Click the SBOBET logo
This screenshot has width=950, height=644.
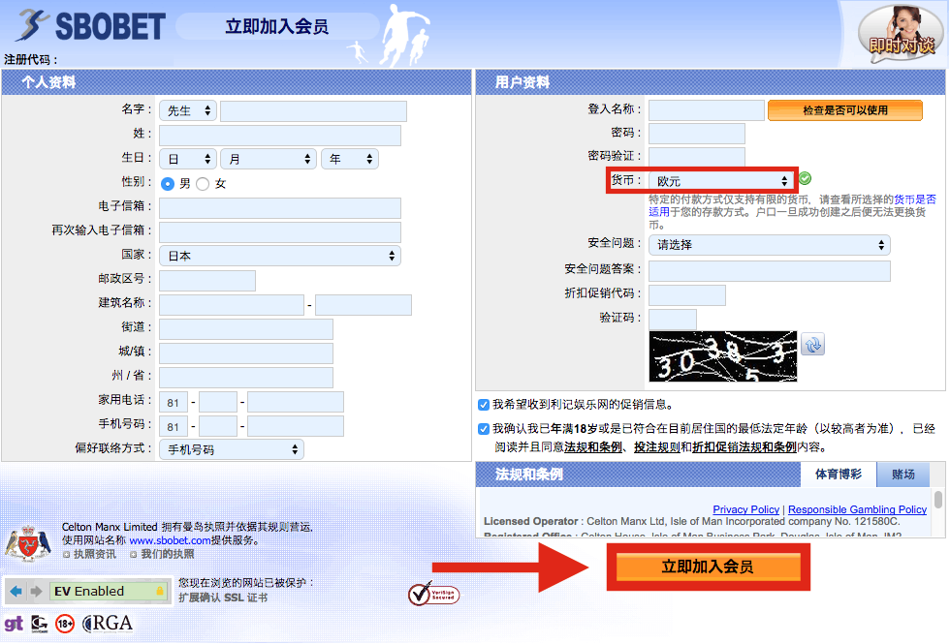[87, 25]
